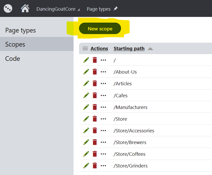This screenshot has width=212, height=175.
Task: Click the /Articles path text
Action: point(123,84)
